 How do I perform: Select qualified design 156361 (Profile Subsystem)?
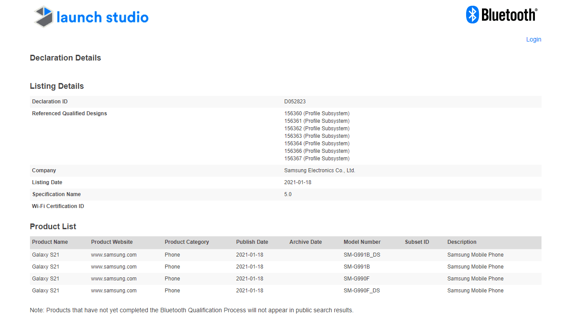pos(317,121)
